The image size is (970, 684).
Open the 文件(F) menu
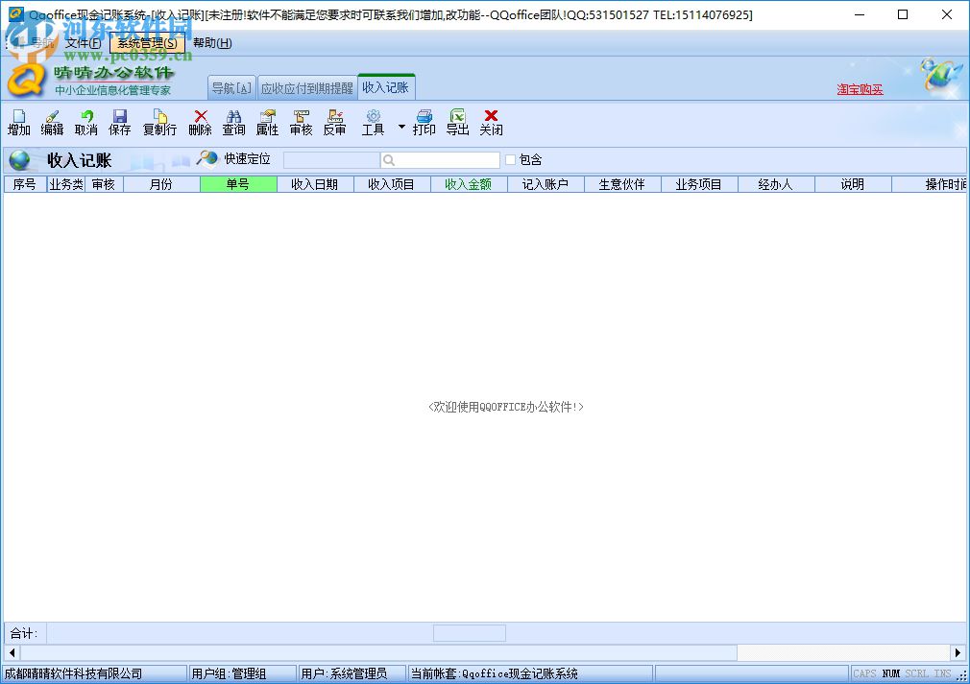tap(82, 43)
